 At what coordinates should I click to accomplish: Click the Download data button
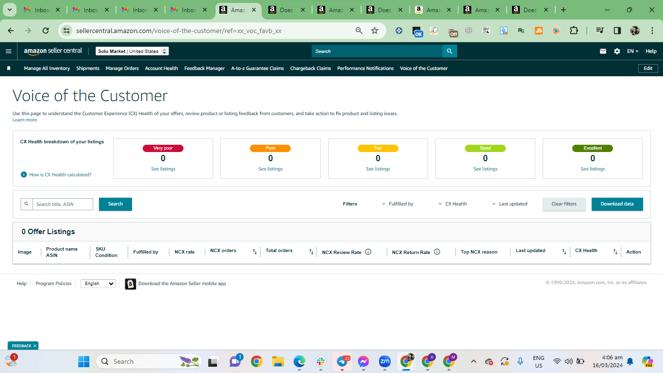617,204
